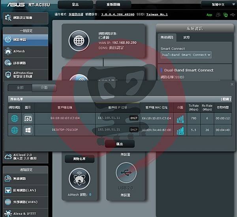Click device type icon for E6:1B:1D:D3:C3:D4
This screenshot has height=217, width=237.
coord(28,118)
